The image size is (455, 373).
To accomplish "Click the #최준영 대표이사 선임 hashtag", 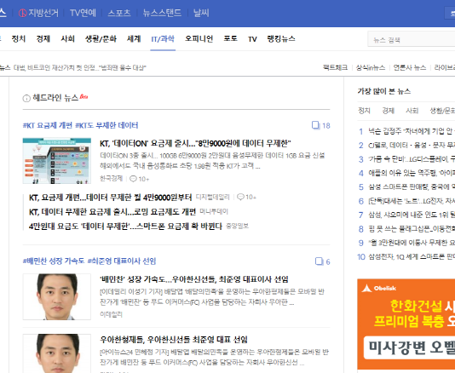I will [122, 261].
